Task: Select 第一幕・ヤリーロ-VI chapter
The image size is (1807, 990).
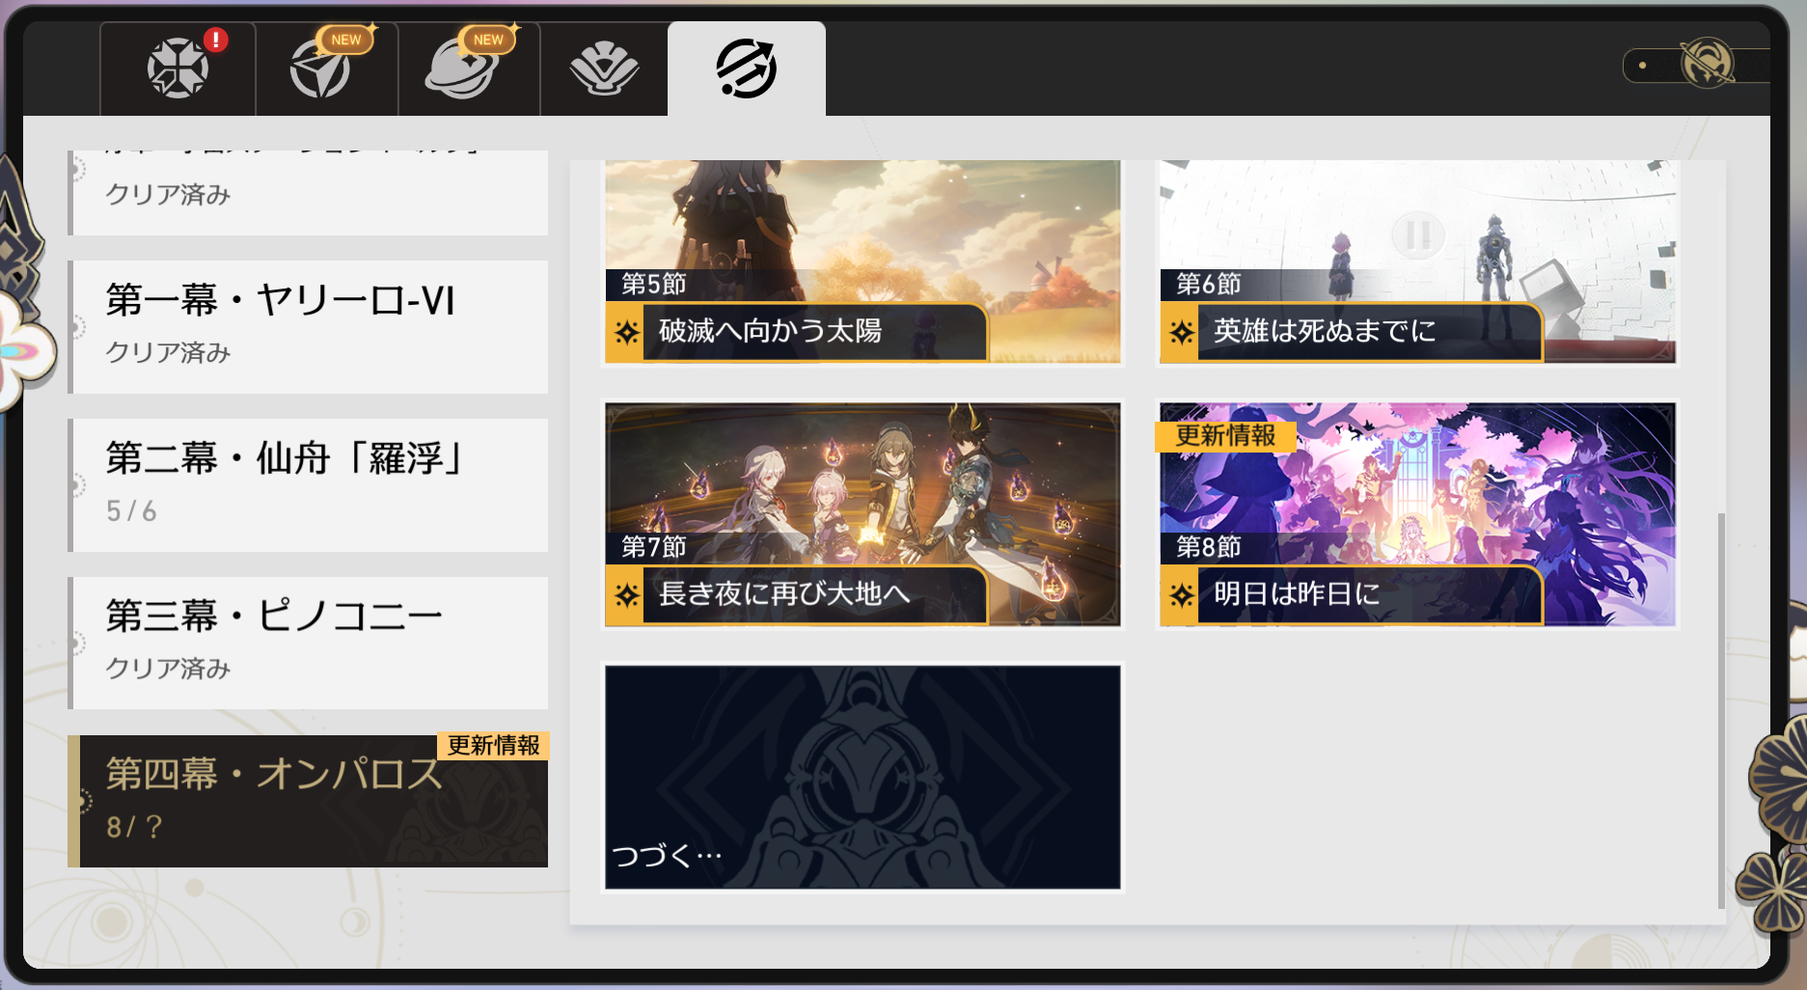Action: point(309,326)
